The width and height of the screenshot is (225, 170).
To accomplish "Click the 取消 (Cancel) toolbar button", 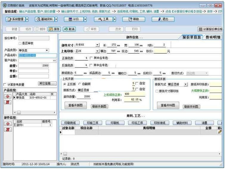I will tap(69, 29).
